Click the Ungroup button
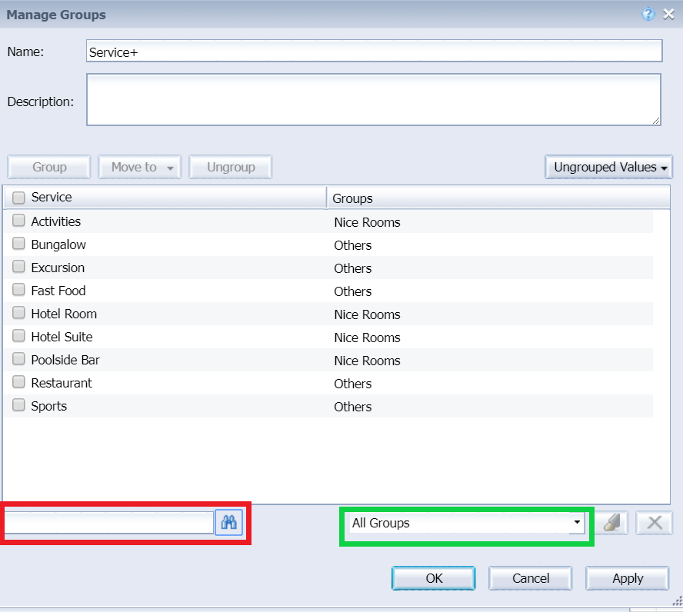Viewport: 683px width, 612px height. (x=231, y=167)
